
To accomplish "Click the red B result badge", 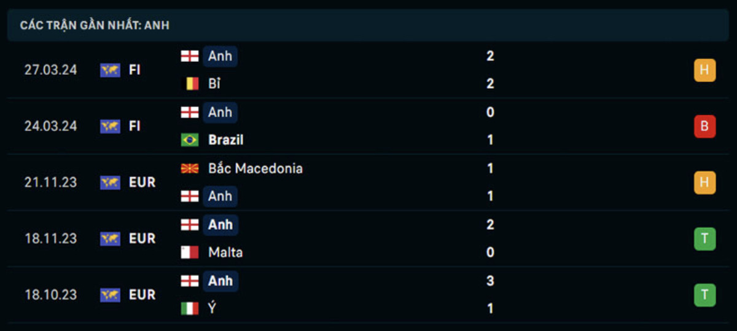I will pos(704,126).
